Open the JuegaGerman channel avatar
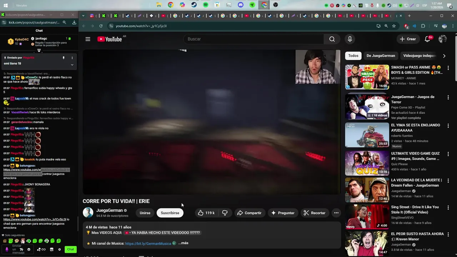This screenshot has height=257, width=457. pos(88,213)
